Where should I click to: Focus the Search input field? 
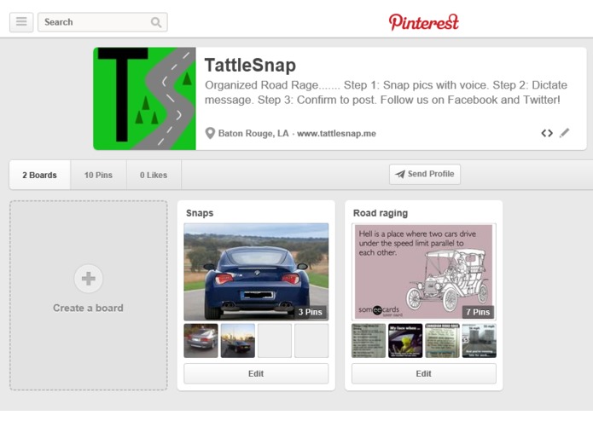[102, 22]
